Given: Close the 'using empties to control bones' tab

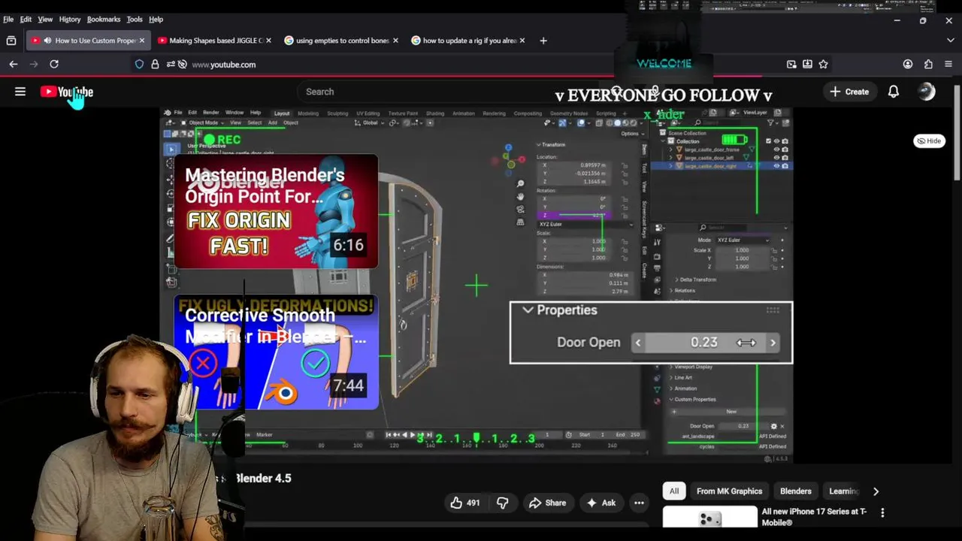Looking at the screenshot, I should [x=395, y=41].
